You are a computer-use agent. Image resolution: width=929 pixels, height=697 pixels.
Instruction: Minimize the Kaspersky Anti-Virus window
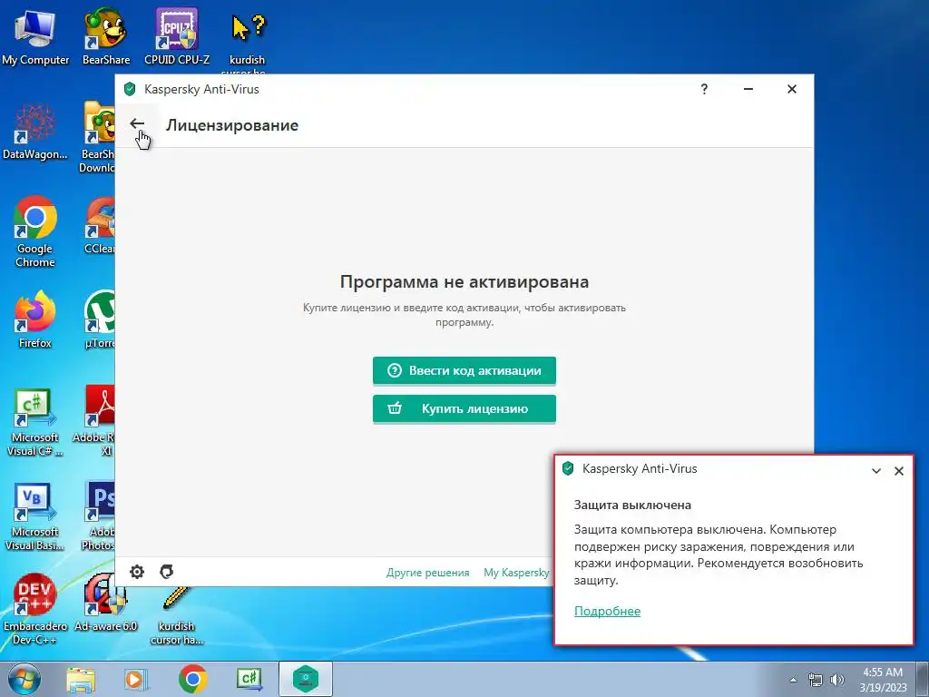tap(748, 89)
